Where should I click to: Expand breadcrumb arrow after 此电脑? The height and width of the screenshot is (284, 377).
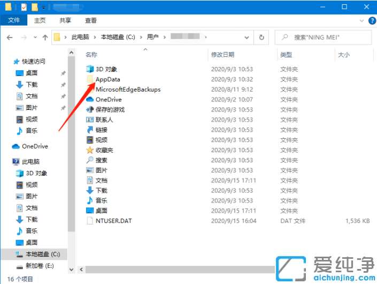point(95,38)
